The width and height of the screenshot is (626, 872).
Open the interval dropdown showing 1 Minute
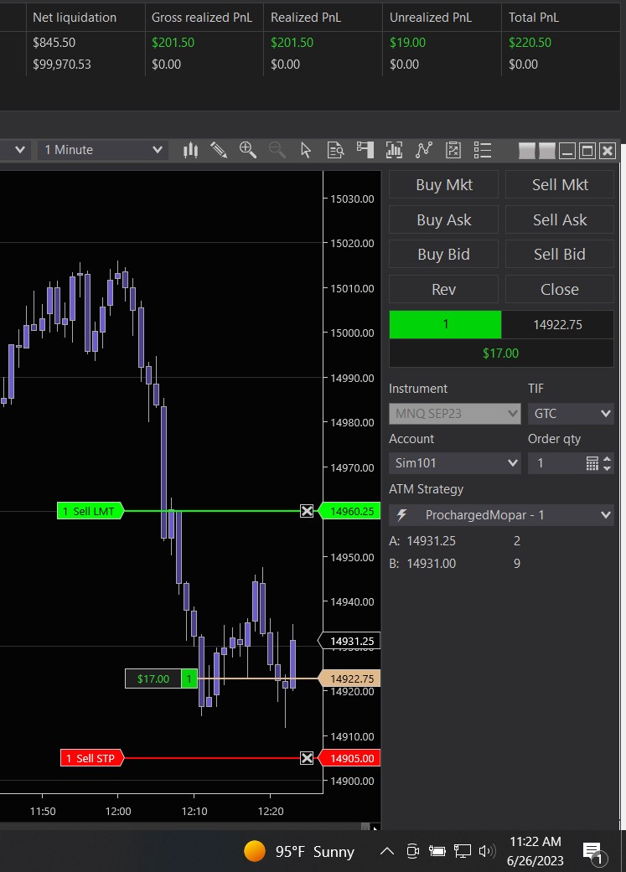click(x=103, y=150)
